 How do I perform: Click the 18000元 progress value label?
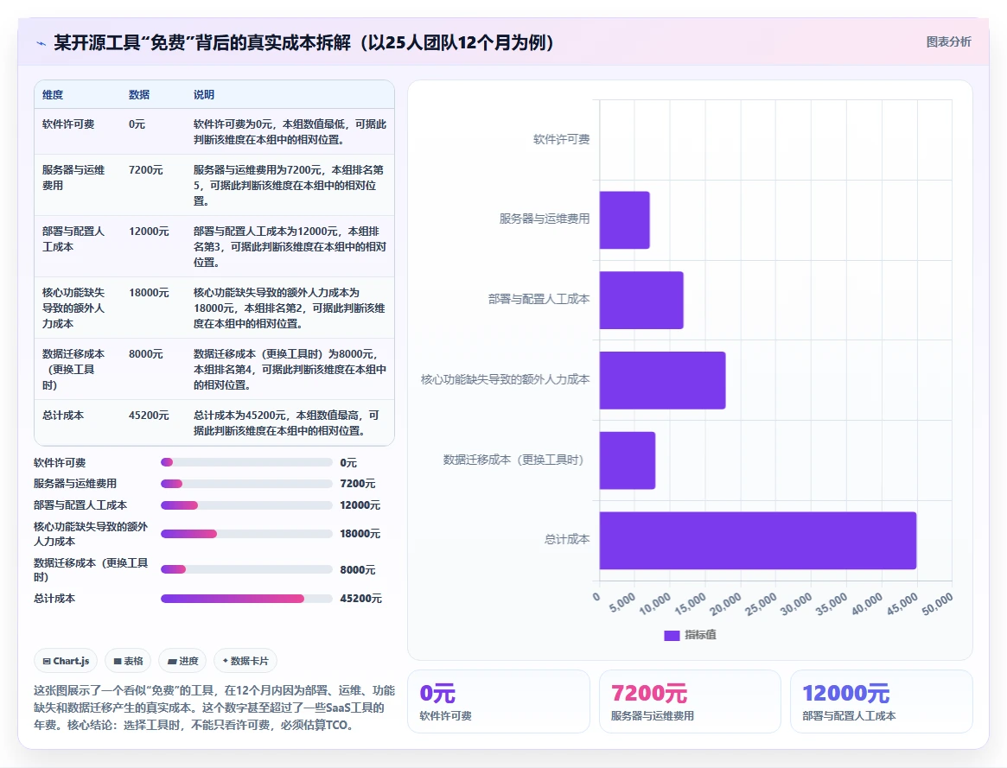(x=360, y=534)
